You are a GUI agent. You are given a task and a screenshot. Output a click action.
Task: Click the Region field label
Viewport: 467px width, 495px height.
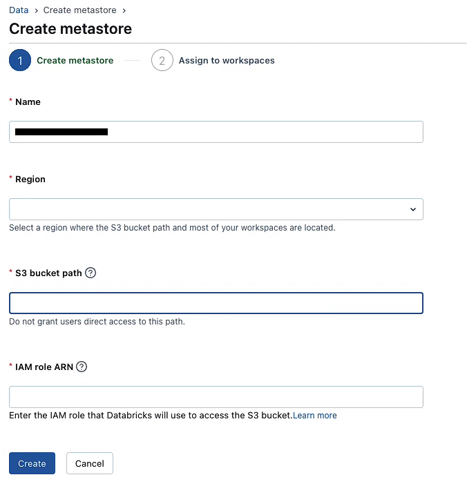(30, 179)
